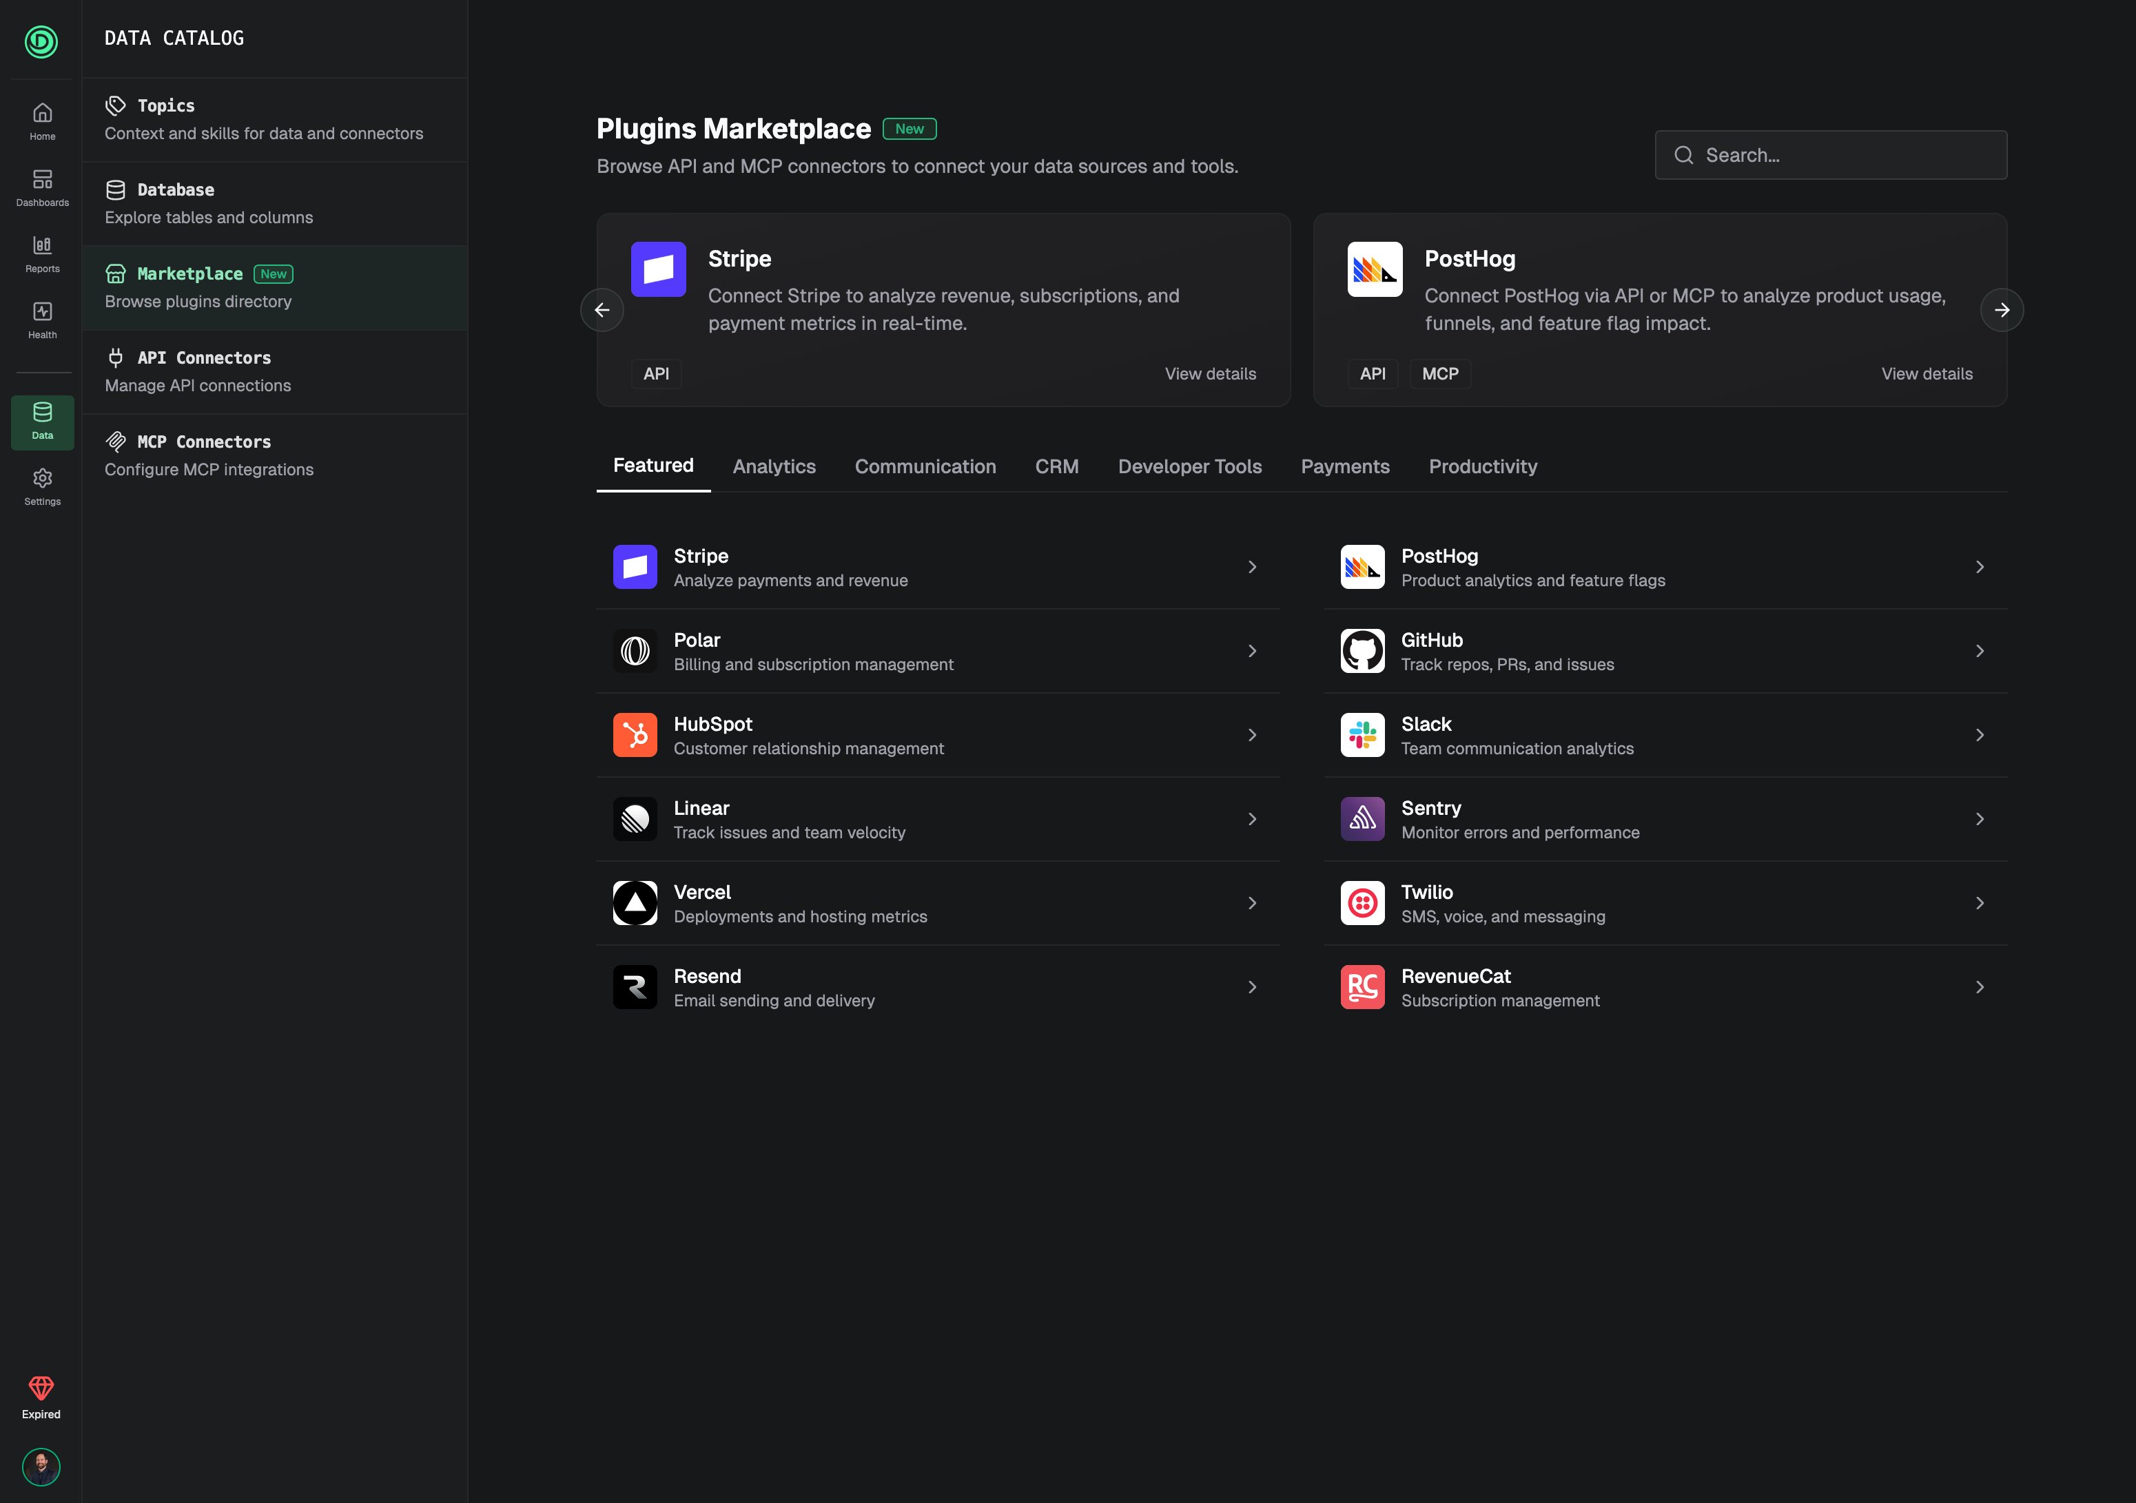
Task: Switch to the Developer Tools tab
Action: [x=1189, y=466]
